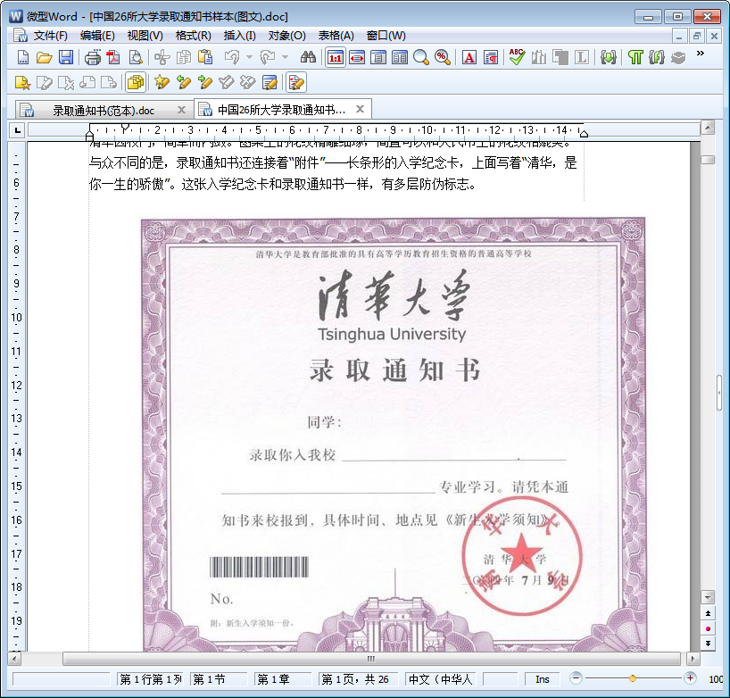Zoom out using the minus button
730x698 pixels.
coord(576,678)
